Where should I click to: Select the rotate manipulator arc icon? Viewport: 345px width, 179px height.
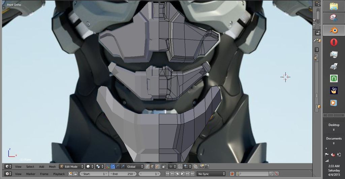tap(118, 167)
